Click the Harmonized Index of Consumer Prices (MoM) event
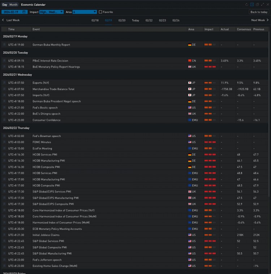Screen dimensions: 271x274 [x=61, y=222]
